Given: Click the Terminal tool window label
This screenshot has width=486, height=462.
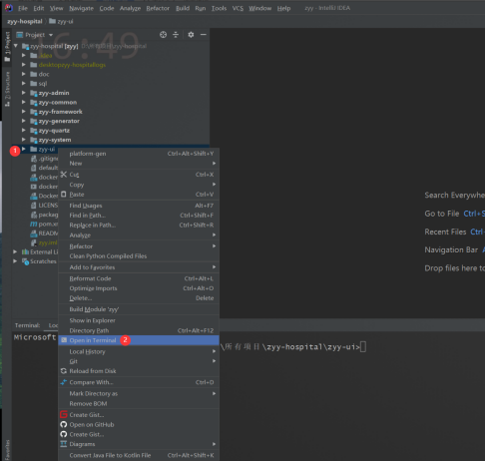Looking at the screenshot, I should point(27,325).
